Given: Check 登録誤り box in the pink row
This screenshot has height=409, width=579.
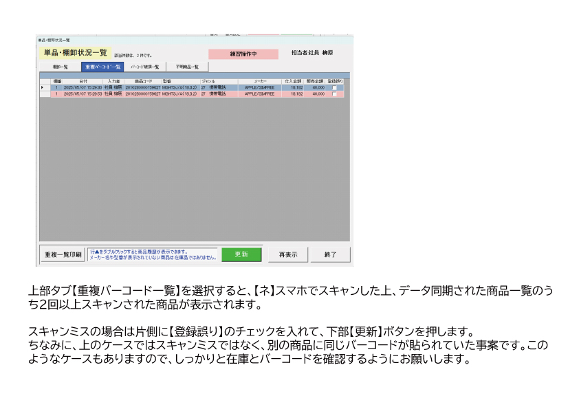Looking at the screenshot, I should (334, 94).
